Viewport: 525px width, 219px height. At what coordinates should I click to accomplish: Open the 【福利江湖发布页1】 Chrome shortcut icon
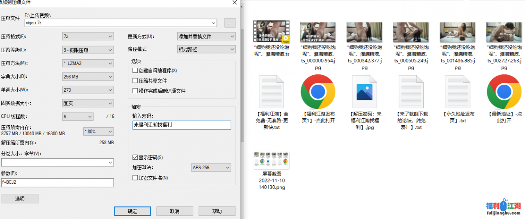[317, 92]
